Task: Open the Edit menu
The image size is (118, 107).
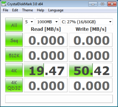Action: tap(15, 10)
